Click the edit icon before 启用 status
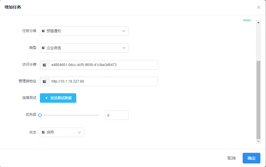 [x=43, y=132]
